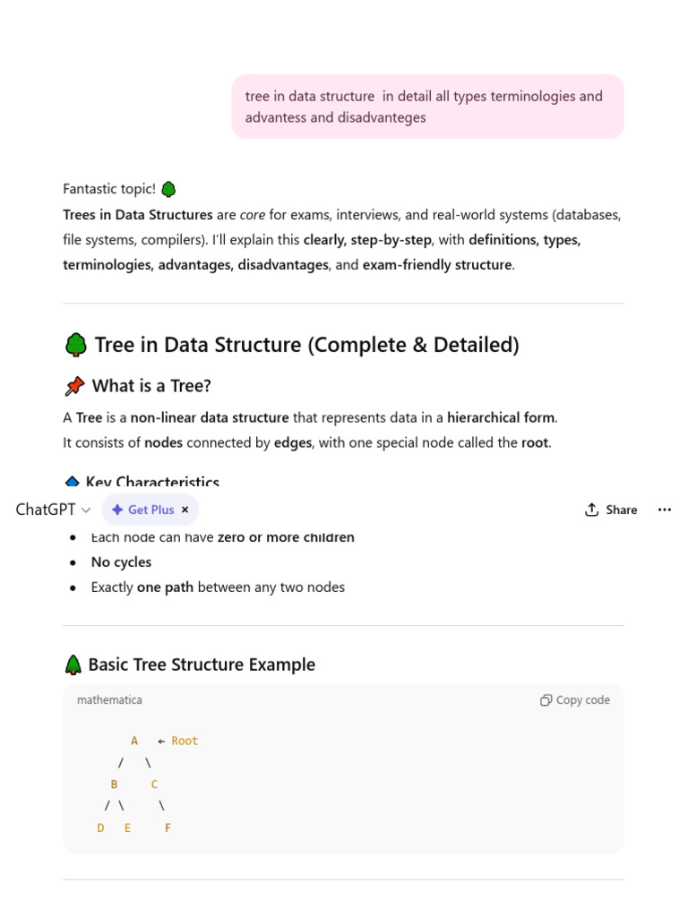Image resolution: width=688 pixels, height=917 pixels.
Task: Click node A in the tree diagram
Action: pyautogui.click(x=134, y=741)
